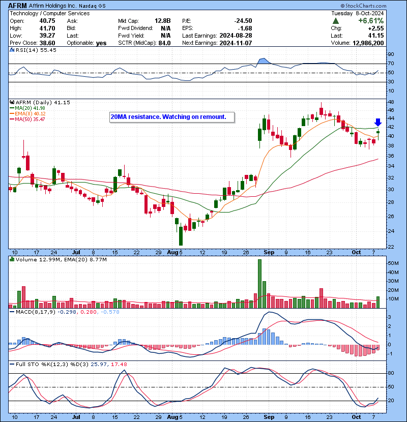
Task: Click the P/E value -24.50
Action: point(243,21)
